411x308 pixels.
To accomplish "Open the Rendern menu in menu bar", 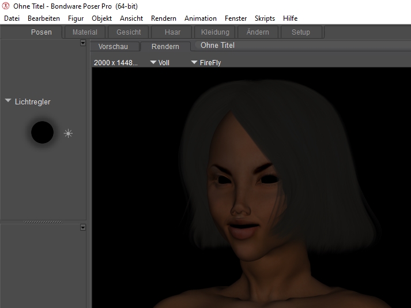I will pyautogui.click(x=164, y=18).
